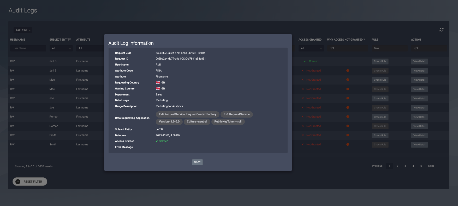The width and height of the screenshot is (458, 206).
Task: Click the green Granted checkmark in dialog
Action: pos(157,141)
